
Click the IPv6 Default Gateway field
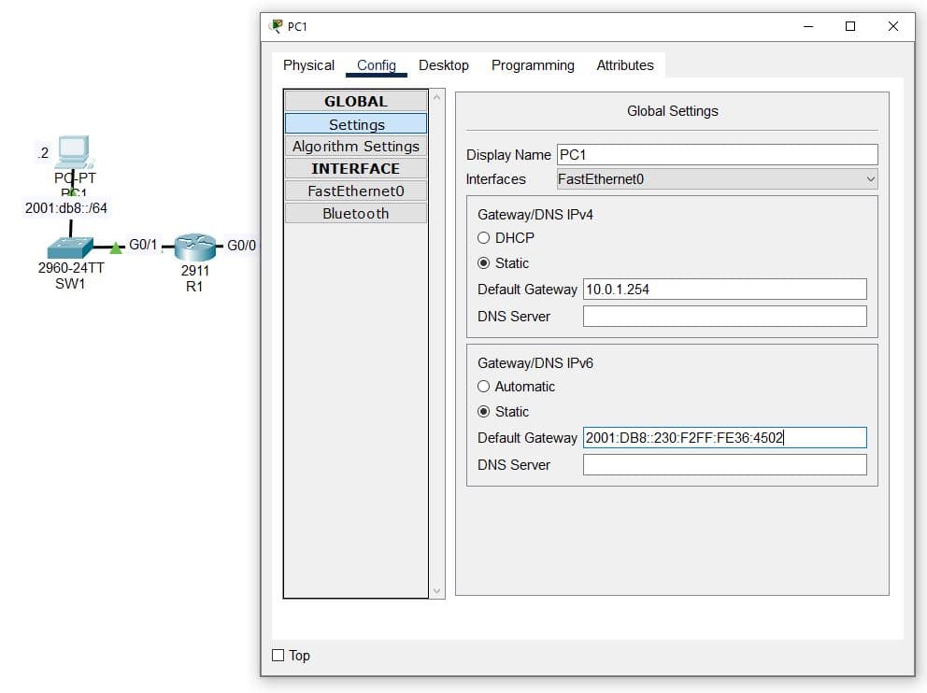[724, 438]
